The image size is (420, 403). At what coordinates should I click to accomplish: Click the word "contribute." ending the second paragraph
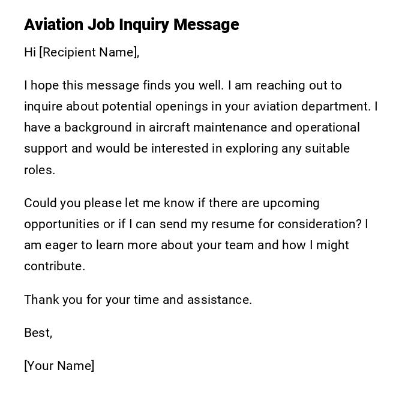click(x=55, y=266)
